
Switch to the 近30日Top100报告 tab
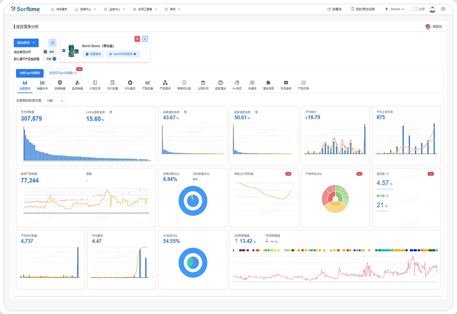63,73
